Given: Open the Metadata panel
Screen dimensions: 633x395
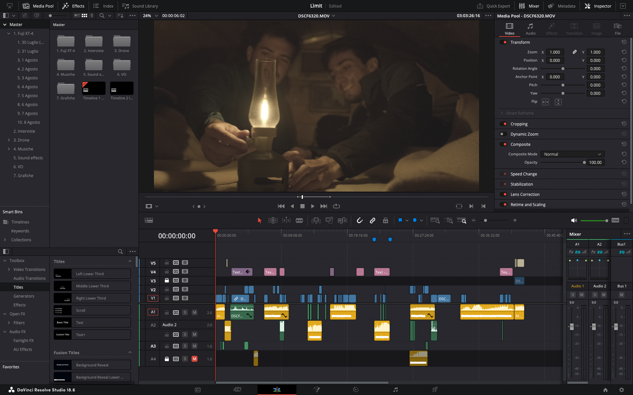Looking at the screenshot, I should click(561, 6).
